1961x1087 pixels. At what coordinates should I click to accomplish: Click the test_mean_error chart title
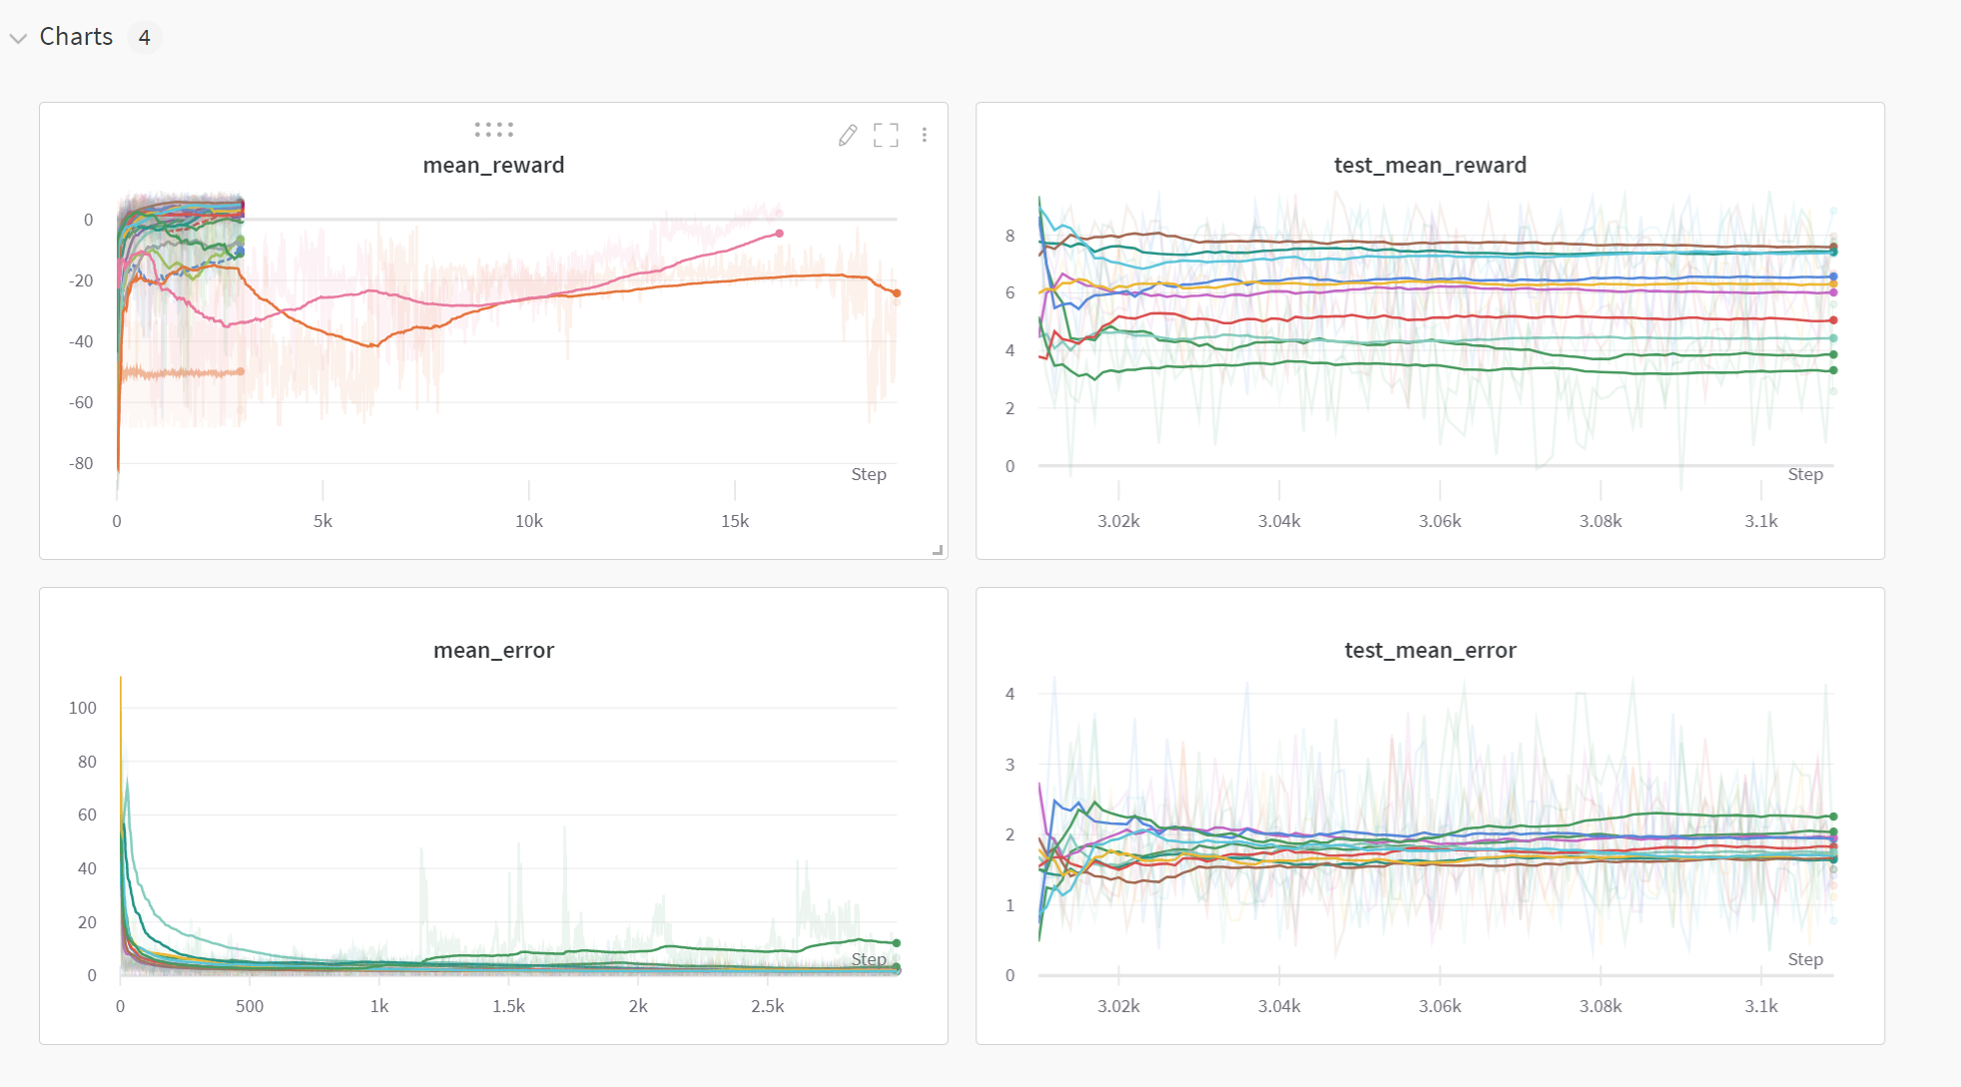(1430, 650)
